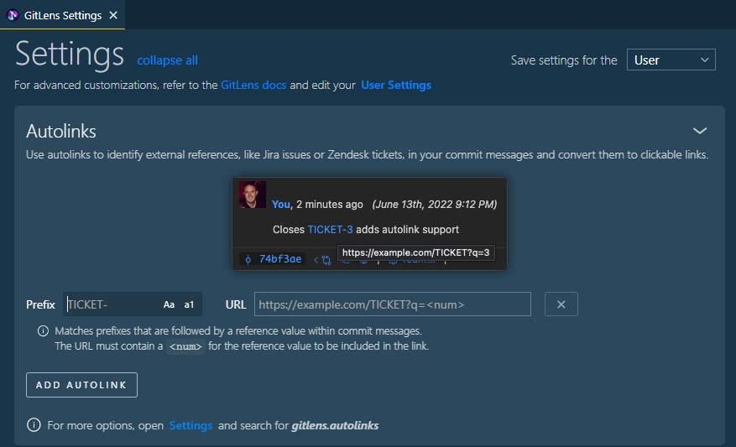Viewport: 736px width, 447px height.
Task: Open the GitLens docs link
Action: click(253, 85)
